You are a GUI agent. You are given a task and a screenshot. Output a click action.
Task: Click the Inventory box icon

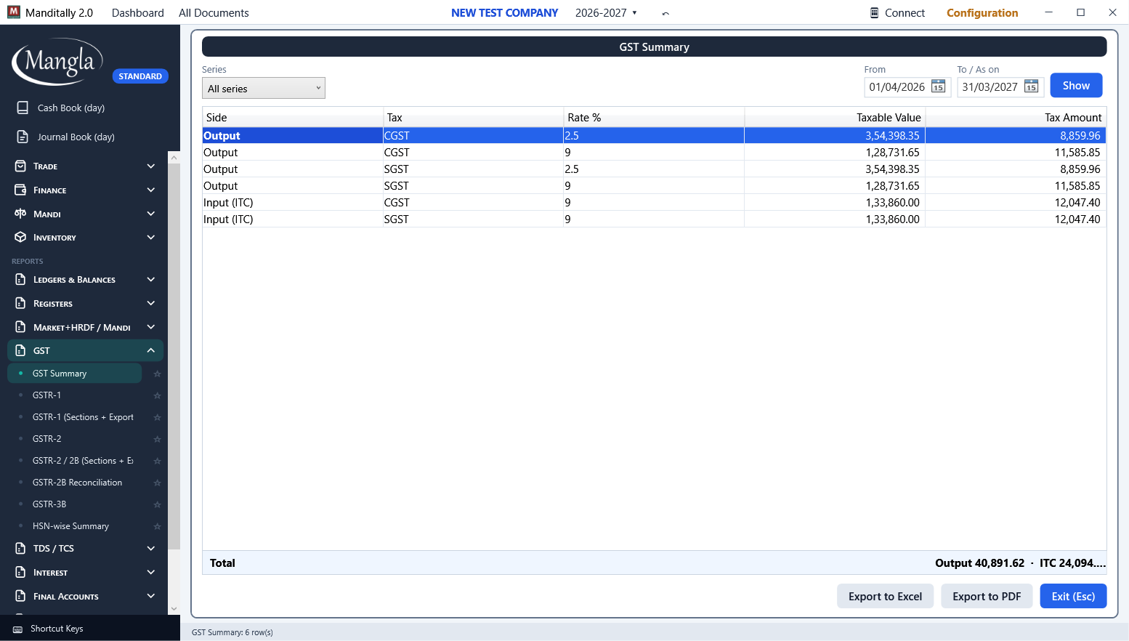(x=20, y=238)
